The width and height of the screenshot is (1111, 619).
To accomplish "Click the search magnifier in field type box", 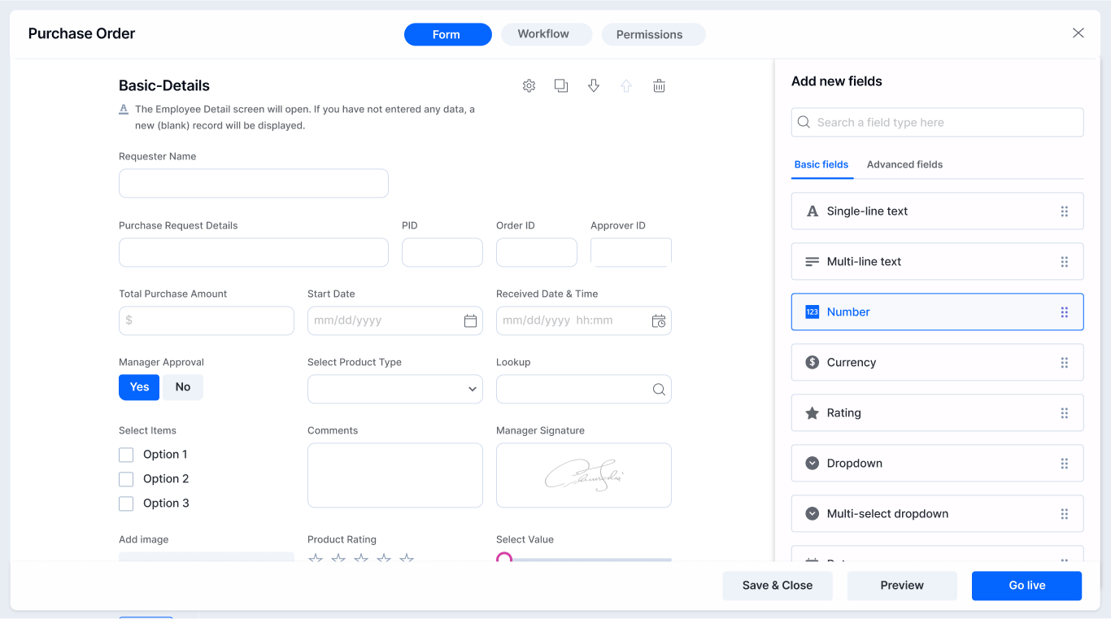I will coord(804,122).
